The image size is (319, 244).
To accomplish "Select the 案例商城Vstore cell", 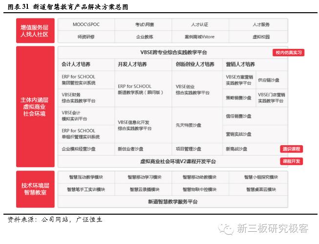I will (x=200, y=37).
